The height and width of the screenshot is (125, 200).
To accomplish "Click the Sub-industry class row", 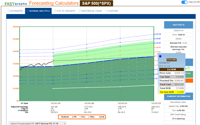I will [x=178, y=102].
